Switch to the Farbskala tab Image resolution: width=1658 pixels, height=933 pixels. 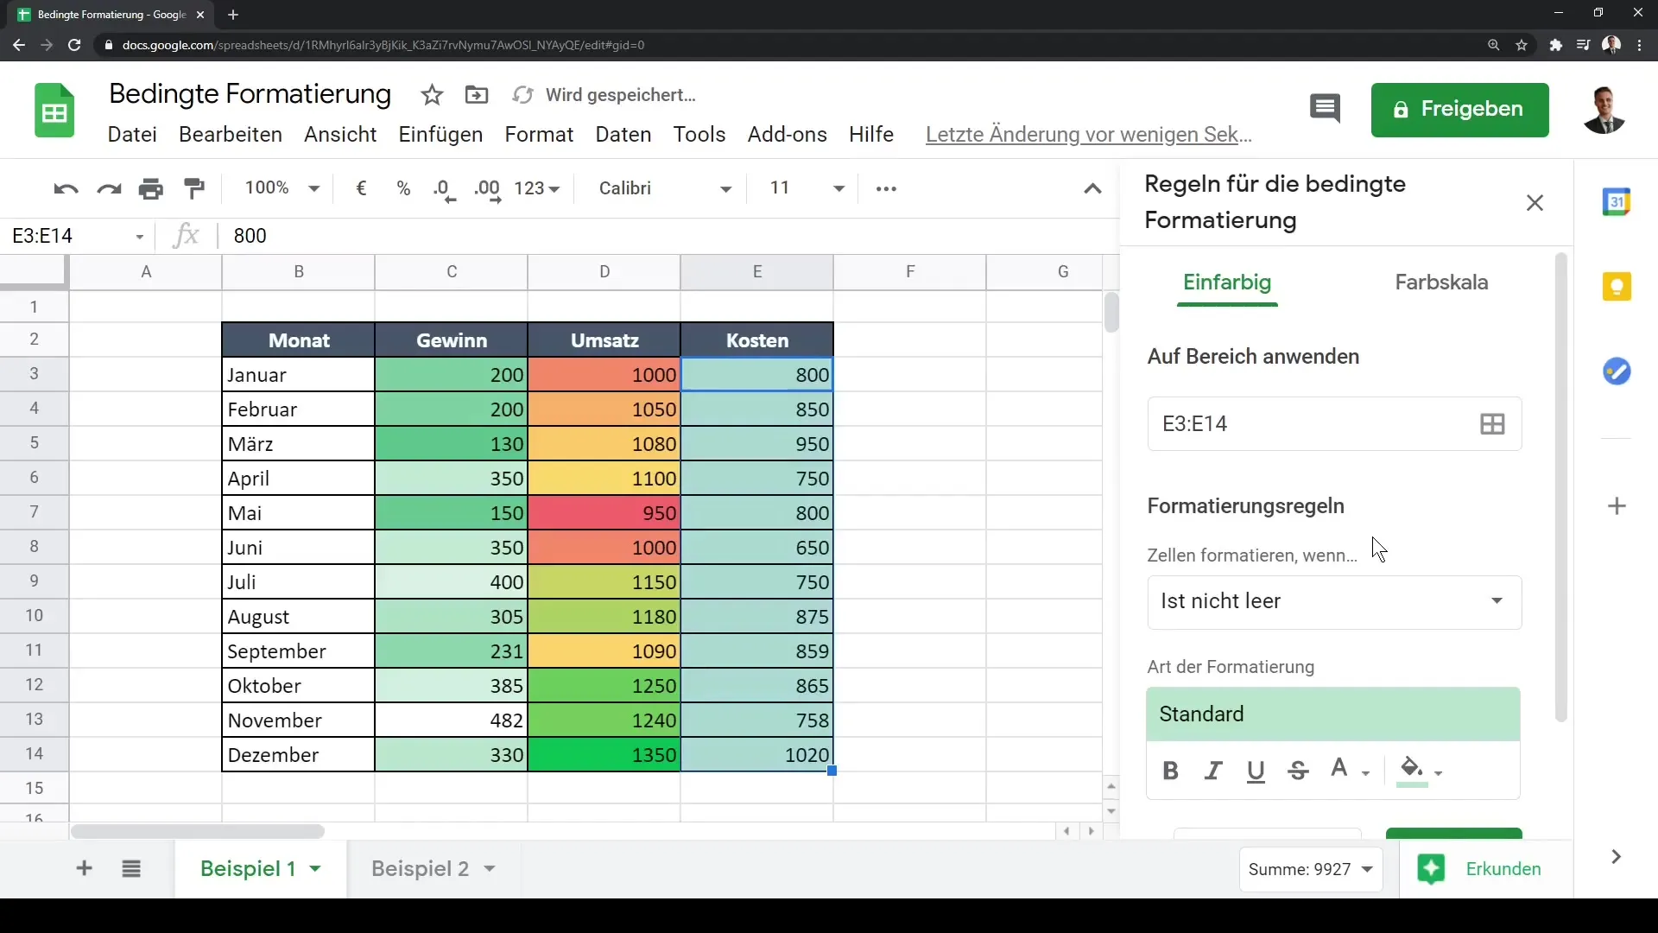(x=1441, y=282)
